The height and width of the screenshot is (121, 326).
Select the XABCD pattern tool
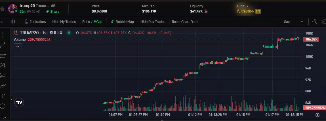pyautogui.click(x=3, y=65)
